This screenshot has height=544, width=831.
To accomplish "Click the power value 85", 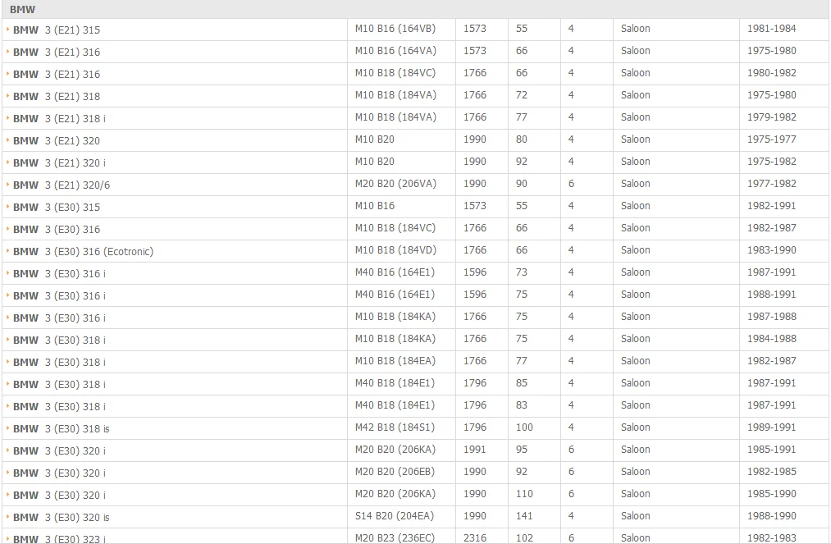I will pos(522,383).
